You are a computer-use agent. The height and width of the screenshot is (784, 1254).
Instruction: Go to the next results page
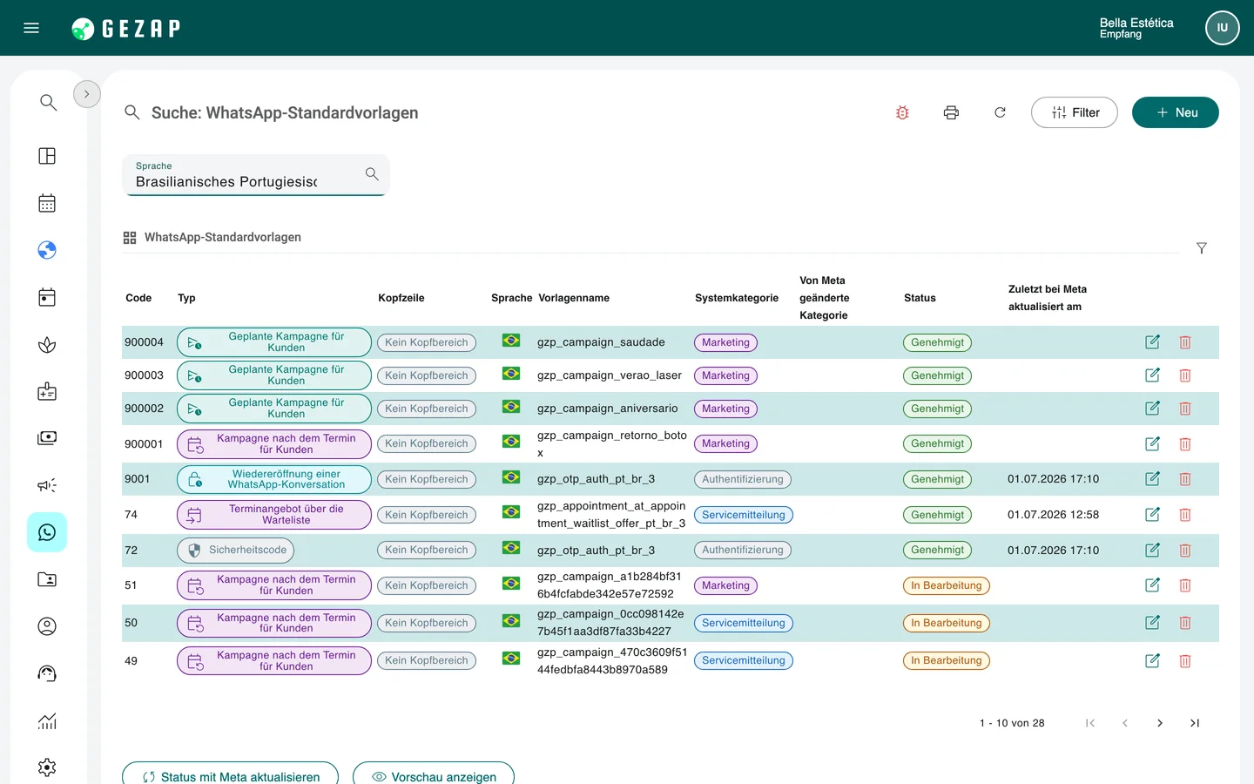[x=1160, y=723]
